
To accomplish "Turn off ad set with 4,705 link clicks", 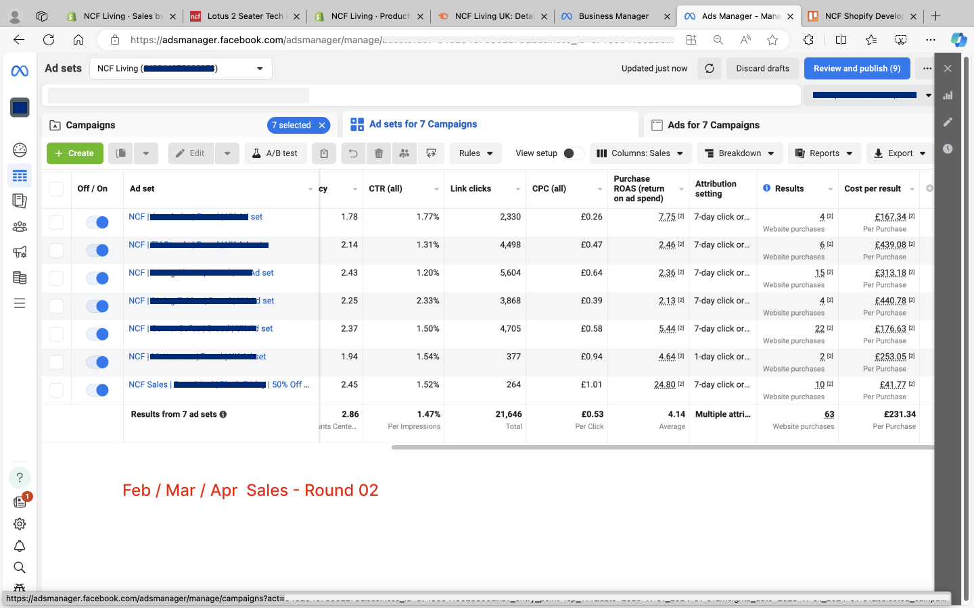I will click(x=97, y=334).
